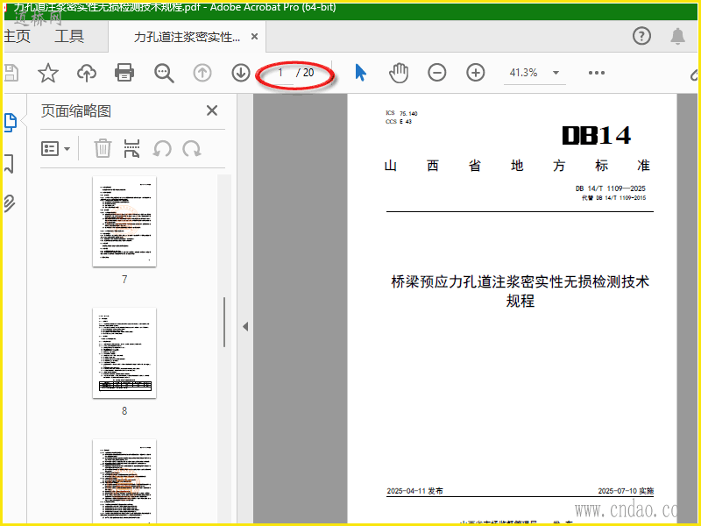The height and width of the screenshot is (526, 701).
Task: Click the document title 桥梁预应力孔道注浆密实性无损检测技术
Action: pyautogui.click(x=520, y=281)
